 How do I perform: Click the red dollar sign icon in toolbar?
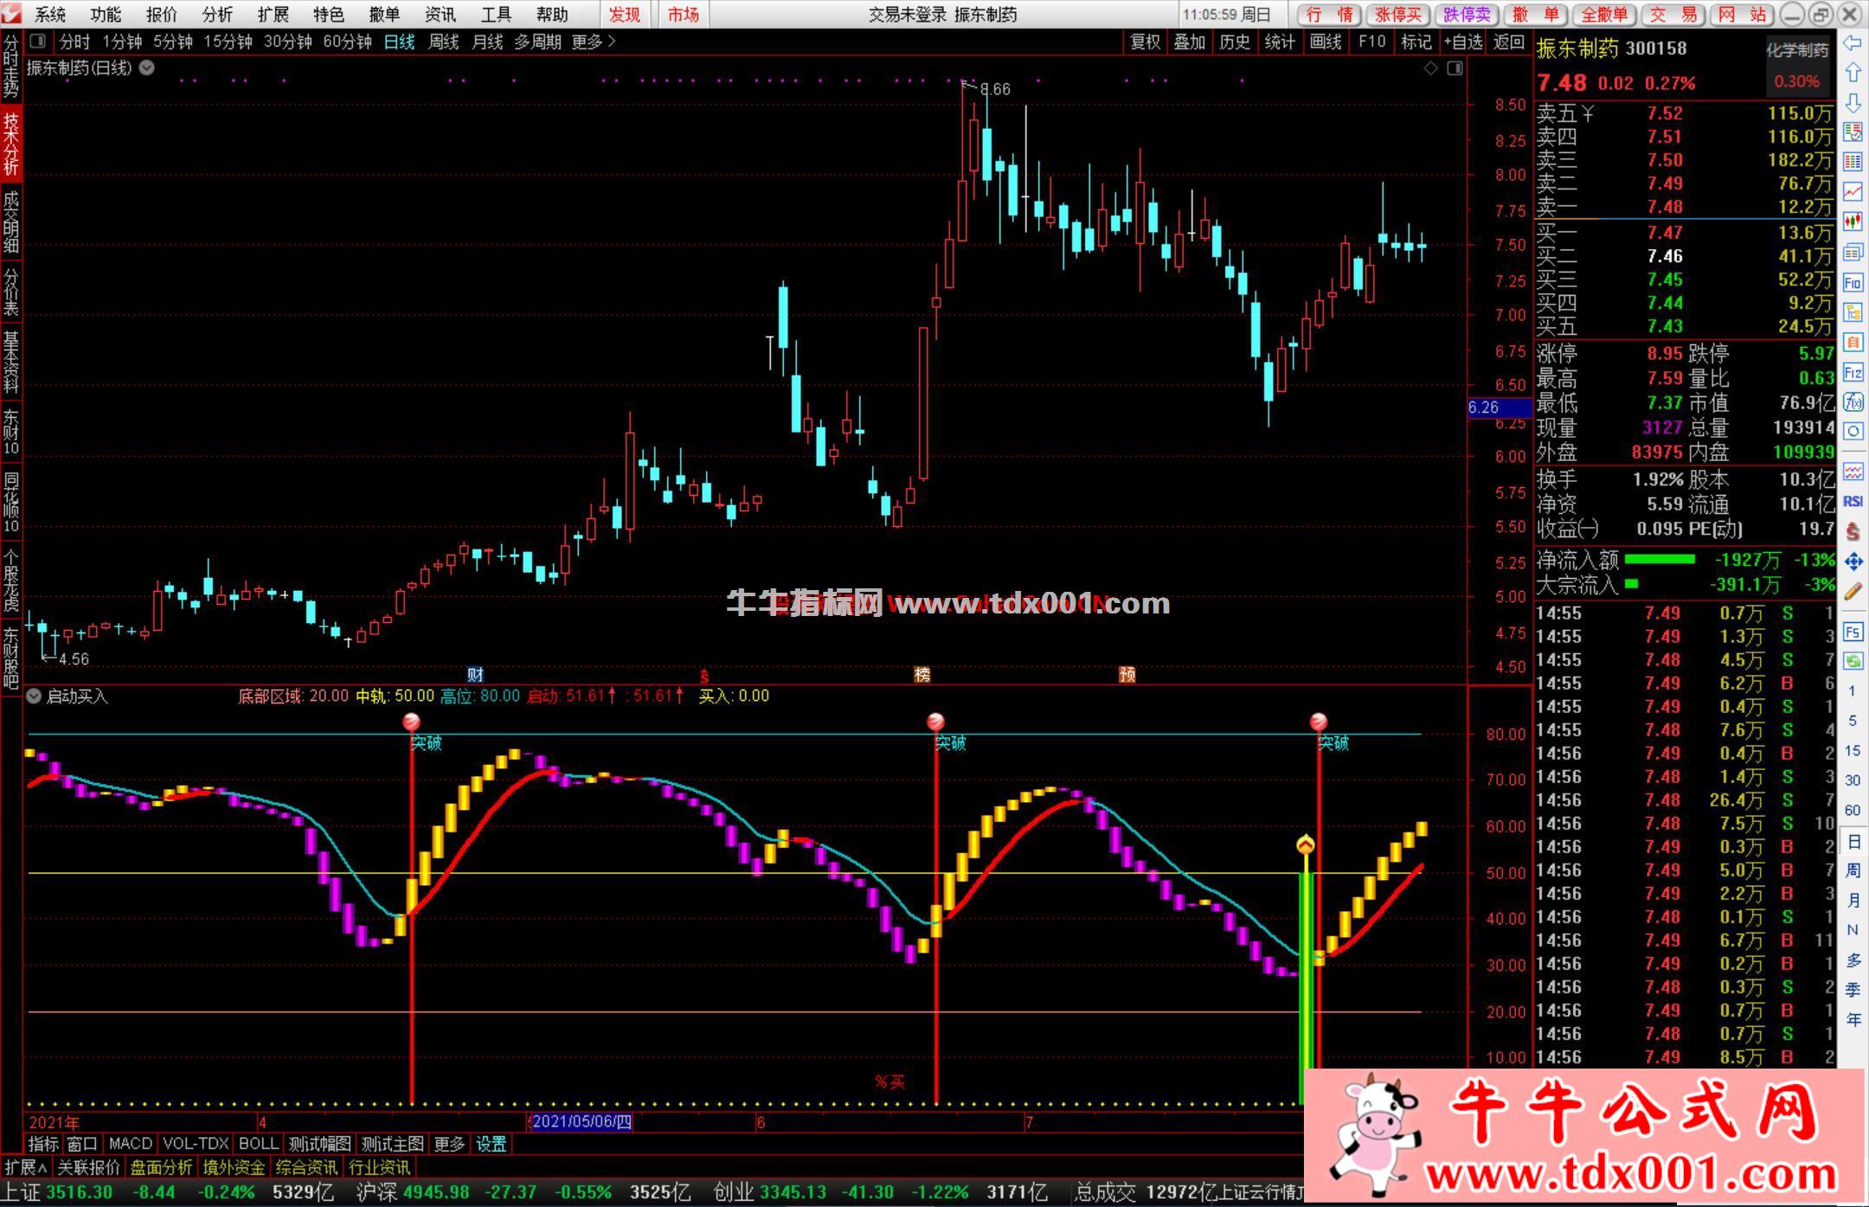click(x=1853, y=531)
